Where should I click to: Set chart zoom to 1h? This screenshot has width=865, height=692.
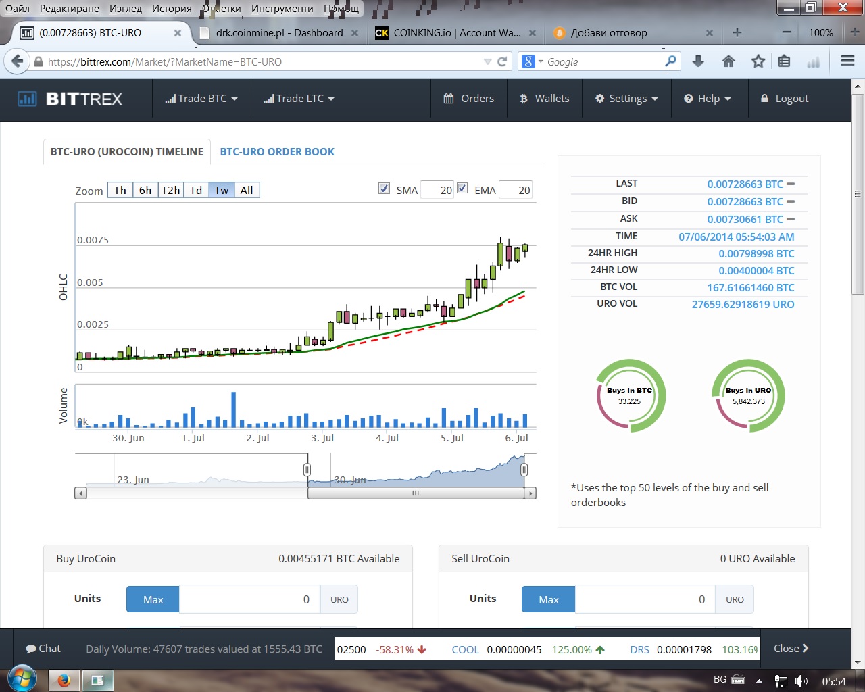[x=120, y=191]
